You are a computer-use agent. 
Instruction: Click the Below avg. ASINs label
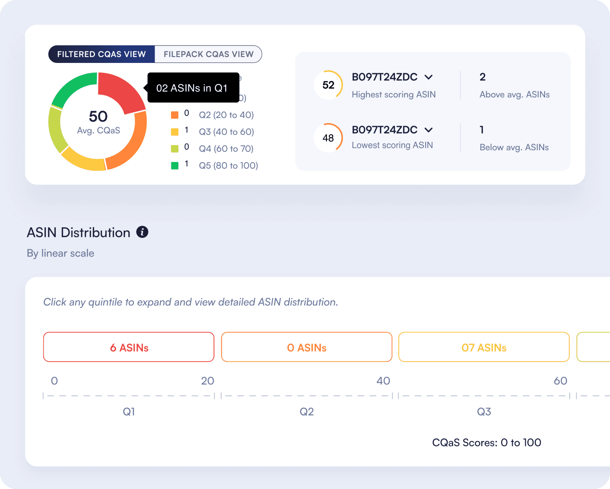tap(514, 147)
